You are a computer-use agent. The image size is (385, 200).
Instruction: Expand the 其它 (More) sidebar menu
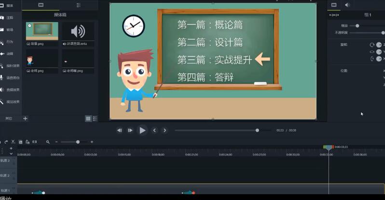tap(9, 118)
